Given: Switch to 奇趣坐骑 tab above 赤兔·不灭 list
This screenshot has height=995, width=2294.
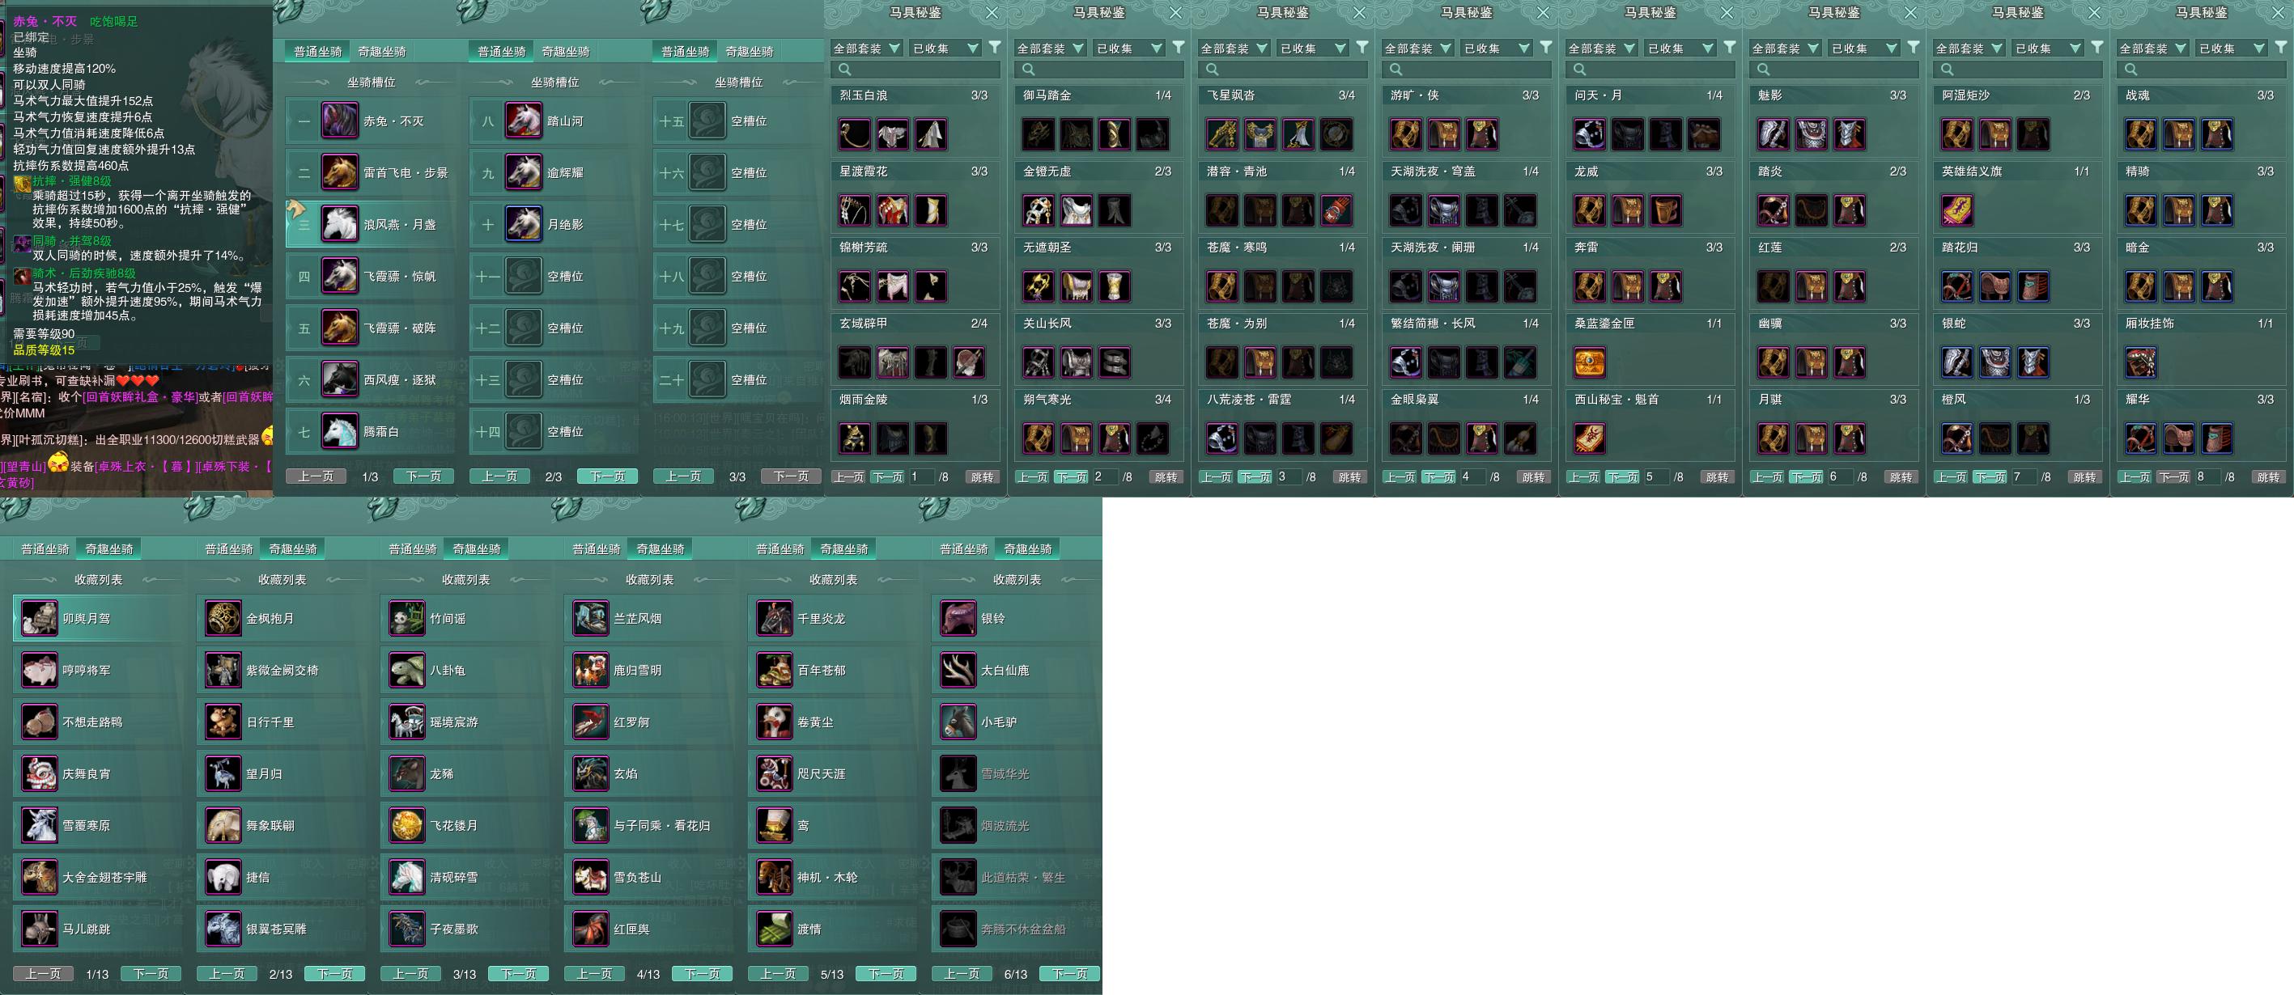Looking at the screenshot, I should tap(381, 52).
